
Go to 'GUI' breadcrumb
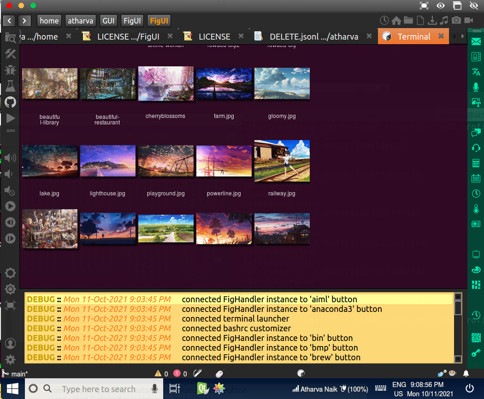point(108,21)
